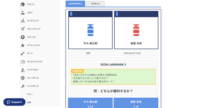The height and width of the screenshot is (108, 202).
Task: Click the question 問：どちらが勝利するか？
Action: (x=113, y=91)
